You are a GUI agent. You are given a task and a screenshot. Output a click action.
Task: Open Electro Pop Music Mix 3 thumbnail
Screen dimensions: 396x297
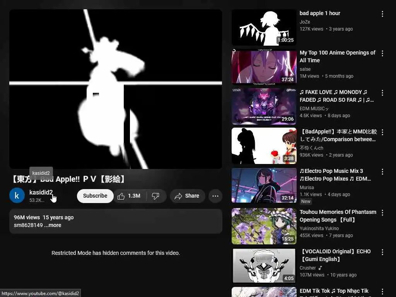(x=264, y=185)
